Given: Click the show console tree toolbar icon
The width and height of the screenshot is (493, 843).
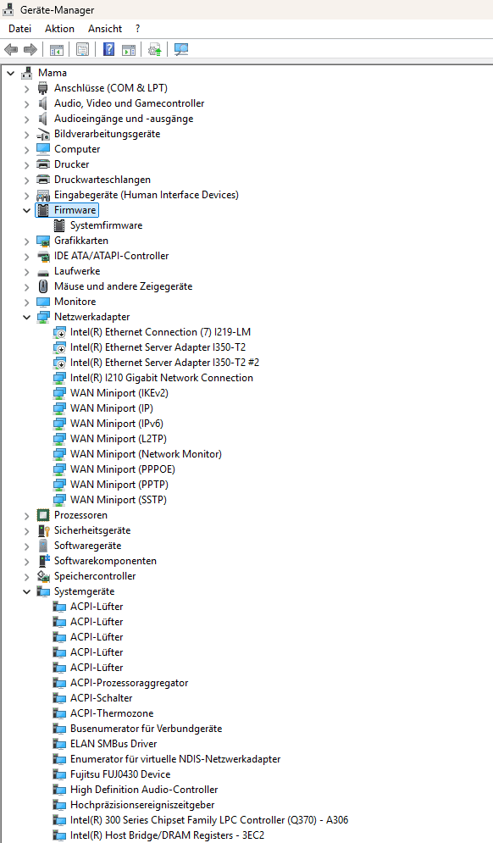Looking at the screenshot, I should [x=57, y=50].
